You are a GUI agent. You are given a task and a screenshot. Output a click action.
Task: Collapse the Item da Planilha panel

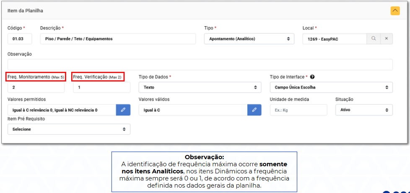pos(395,10)
